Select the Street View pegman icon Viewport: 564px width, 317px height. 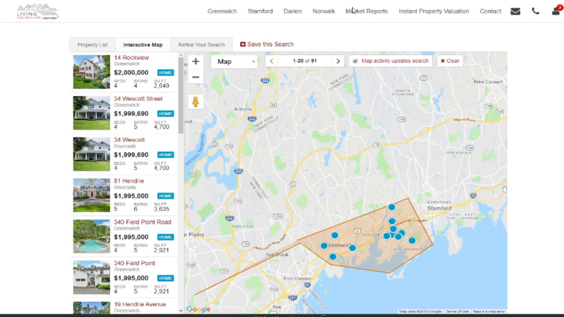[196, 102]
